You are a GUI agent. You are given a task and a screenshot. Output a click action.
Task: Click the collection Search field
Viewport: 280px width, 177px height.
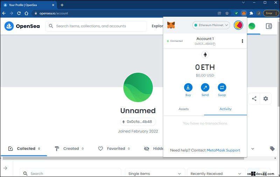(70, 174)
